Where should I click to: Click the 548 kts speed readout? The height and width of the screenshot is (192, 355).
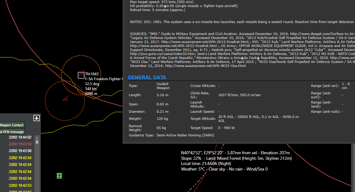click(91, 89)
